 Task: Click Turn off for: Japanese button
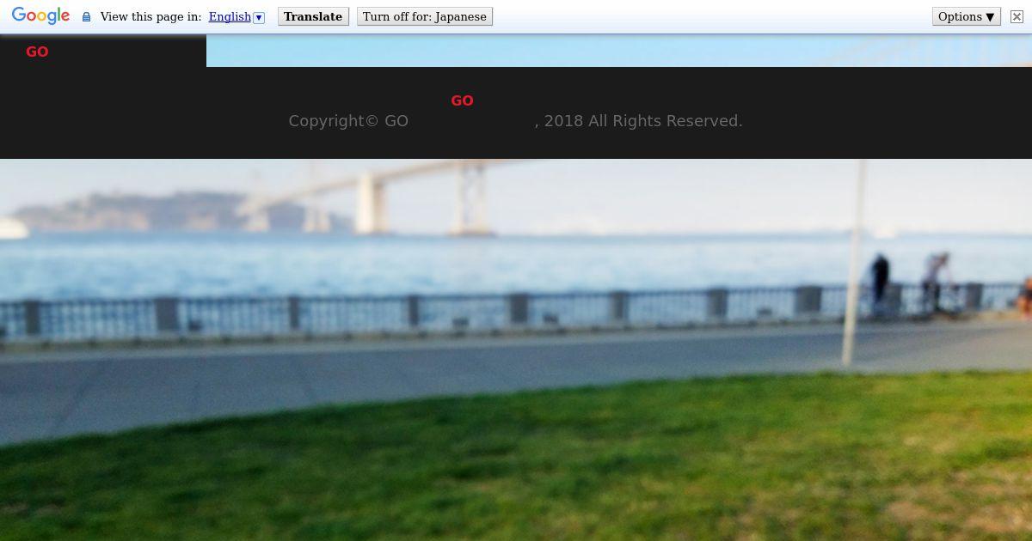pos(425,16)
